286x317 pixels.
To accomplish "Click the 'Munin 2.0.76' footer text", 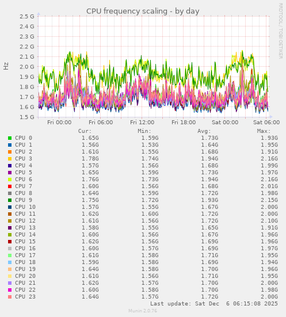I will pyautogui.click(x=143, y=311).
